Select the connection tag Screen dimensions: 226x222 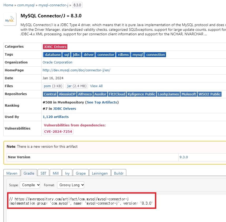point(155,55)
